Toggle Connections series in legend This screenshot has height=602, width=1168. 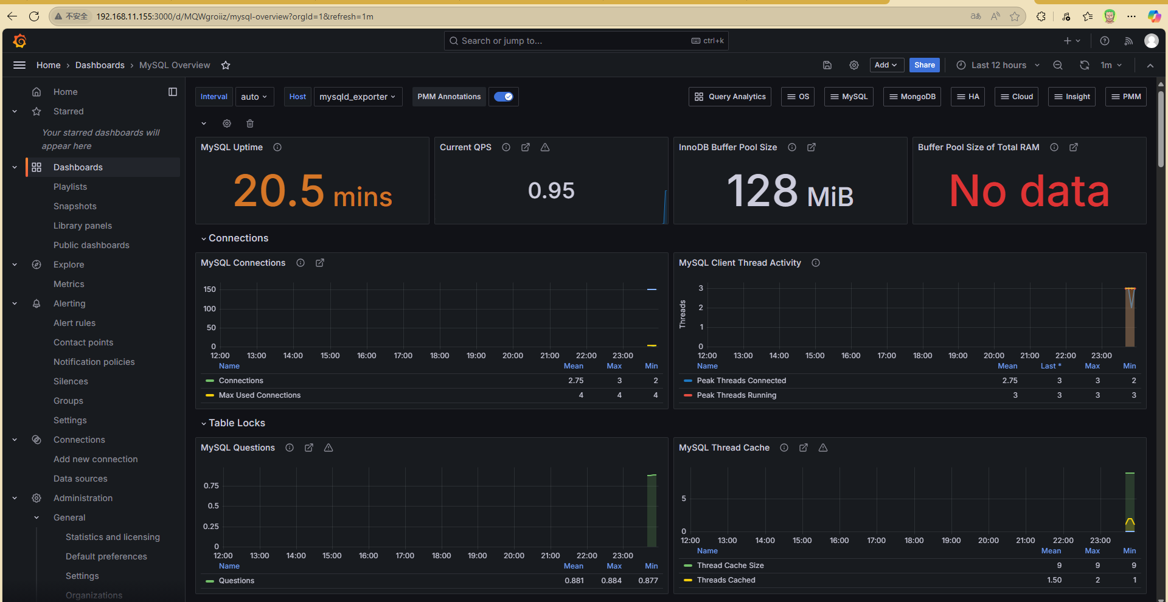241,381
